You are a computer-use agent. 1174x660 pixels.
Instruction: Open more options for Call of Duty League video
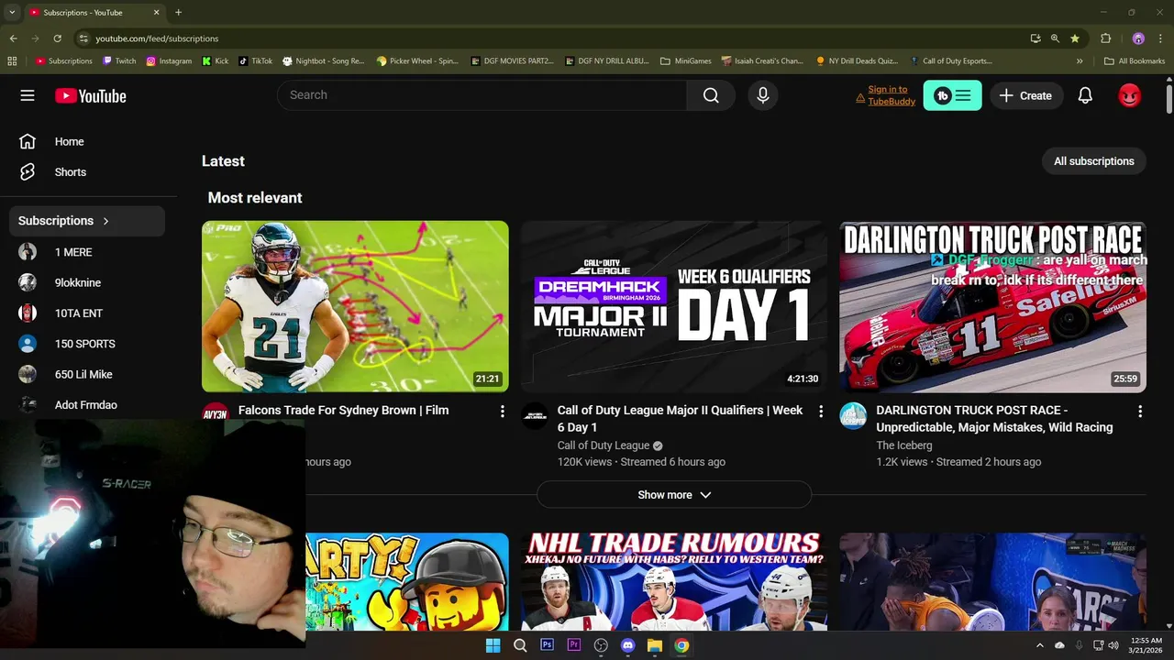tap(821, 412)
